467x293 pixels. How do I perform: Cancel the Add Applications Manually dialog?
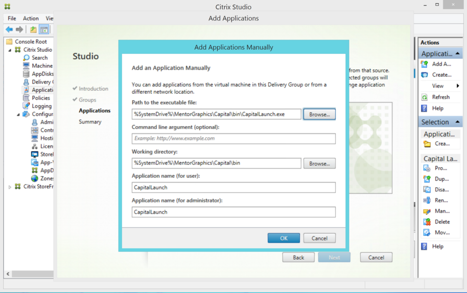point(319,238)
